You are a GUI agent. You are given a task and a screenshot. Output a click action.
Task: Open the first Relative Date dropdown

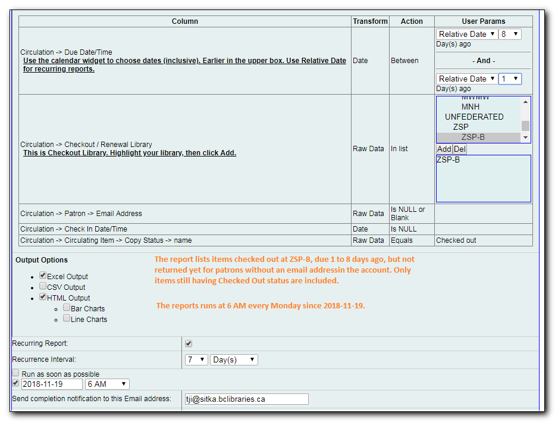[467, 34]
